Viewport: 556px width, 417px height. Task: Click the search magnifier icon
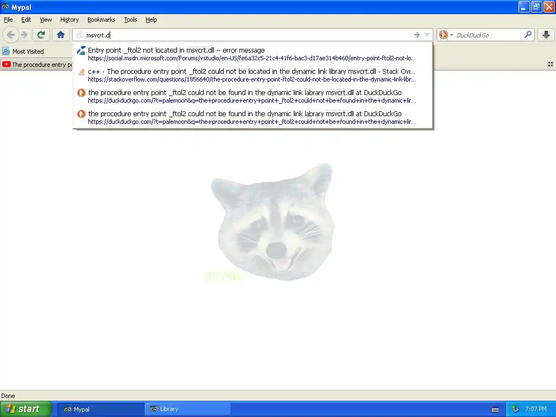(528, 35)
